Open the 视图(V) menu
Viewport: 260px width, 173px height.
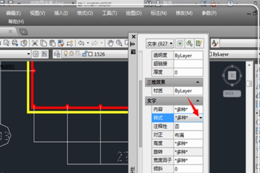[37, 13]
